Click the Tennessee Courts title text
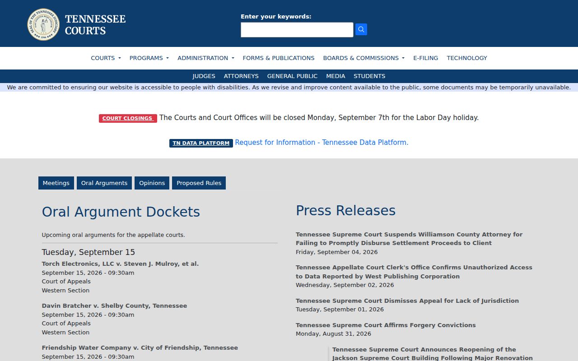 point(95,25)
